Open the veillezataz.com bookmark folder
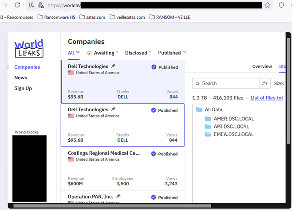 pos(127,17)
